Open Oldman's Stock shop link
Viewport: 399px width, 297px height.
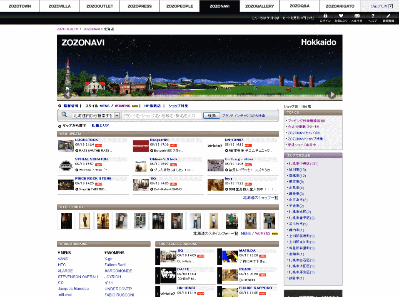164,159
